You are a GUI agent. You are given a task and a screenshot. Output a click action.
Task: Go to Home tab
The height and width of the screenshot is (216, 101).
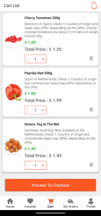coord(10,203)
